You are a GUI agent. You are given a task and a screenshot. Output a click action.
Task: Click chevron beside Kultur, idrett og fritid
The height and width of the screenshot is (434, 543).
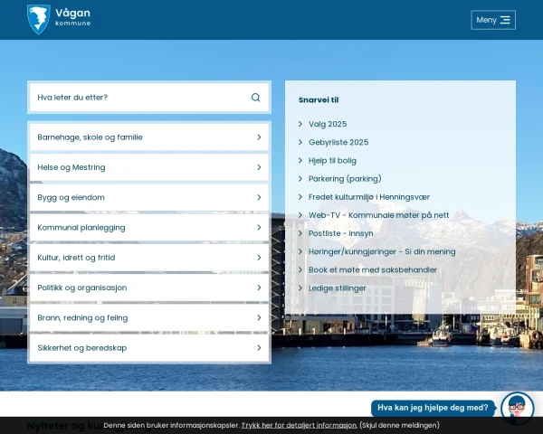pos(259,258)
